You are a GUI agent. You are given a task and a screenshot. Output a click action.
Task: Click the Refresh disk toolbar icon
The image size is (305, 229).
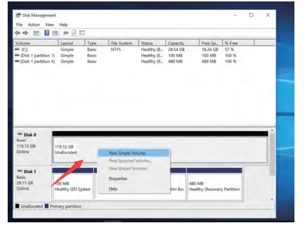66,33
